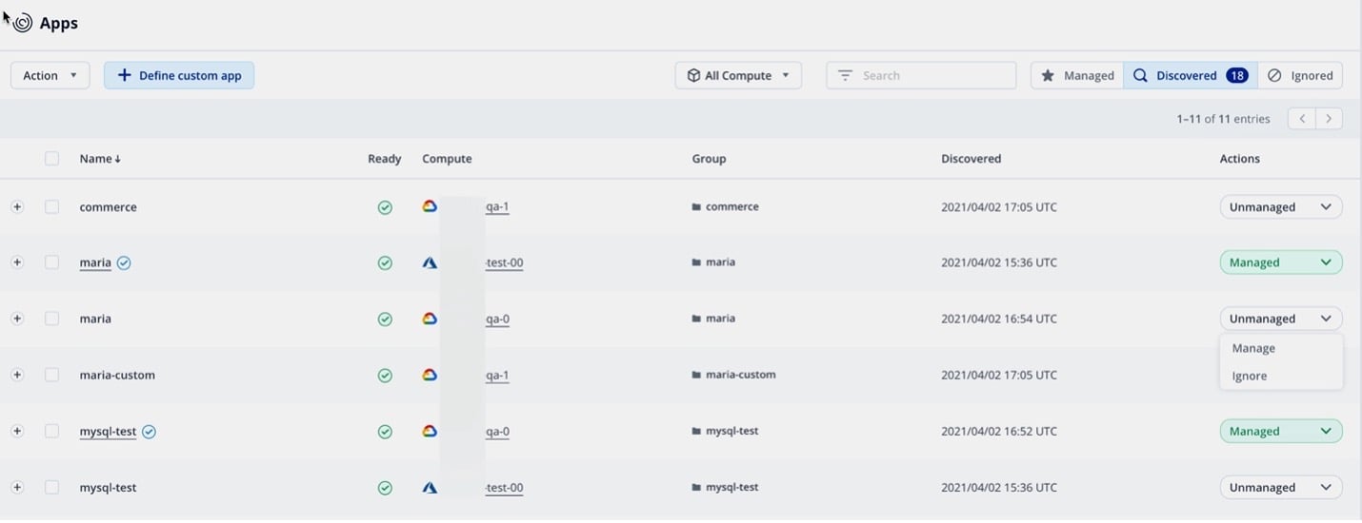
Task: Choose Manage from the open dropdown
Action: click(1253, 349)
